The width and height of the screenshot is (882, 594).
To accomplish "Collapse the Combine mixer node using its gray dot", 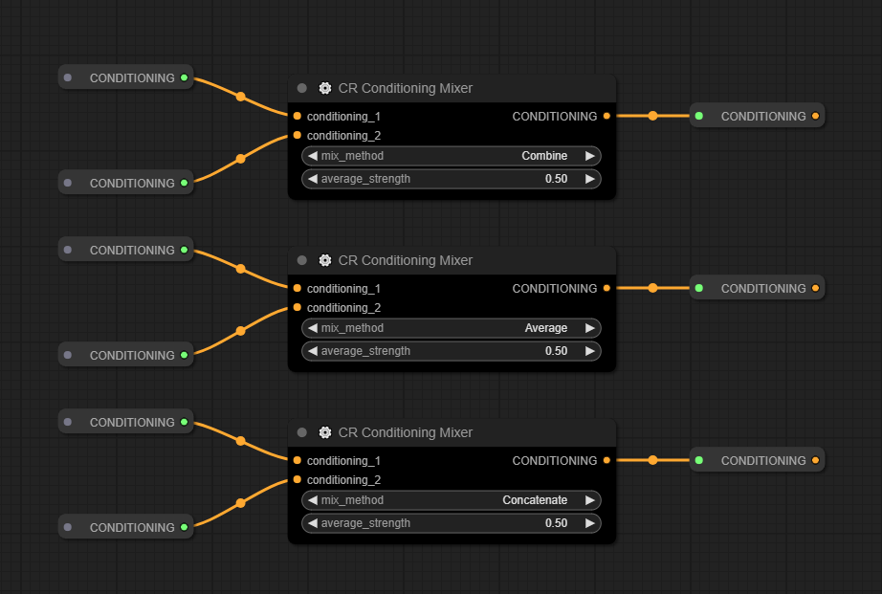I will tap(302, 88).
